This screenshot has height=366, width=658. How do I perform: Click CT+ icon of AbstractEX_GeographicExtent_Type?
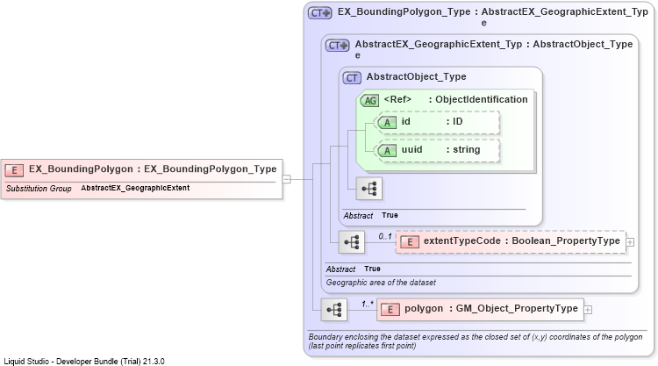tap(338, 46)
